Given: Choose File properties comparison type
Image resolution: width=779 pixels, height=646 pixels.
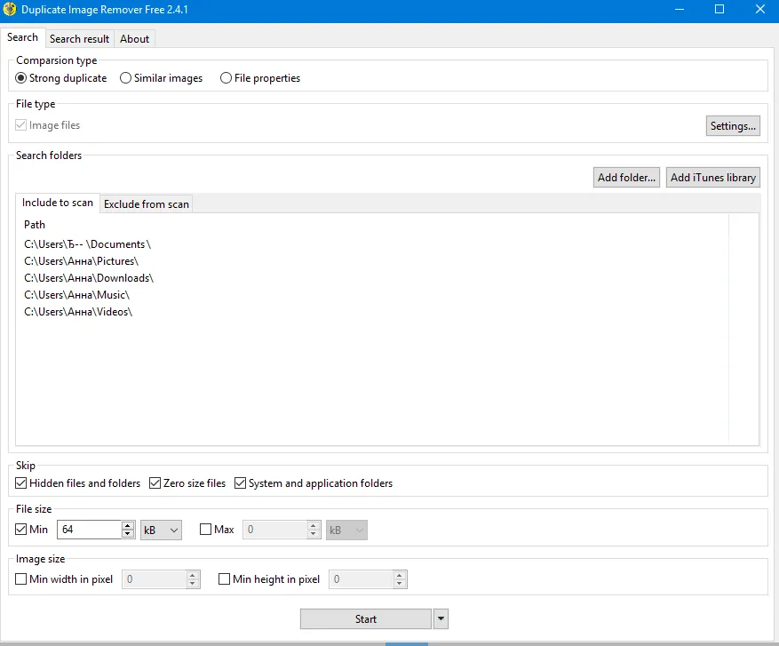Looking at the screenshot, I should pos(227,78).
